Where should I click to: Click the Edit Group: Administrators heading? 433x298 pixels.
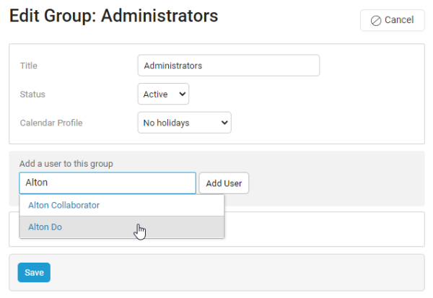[113, 14]
